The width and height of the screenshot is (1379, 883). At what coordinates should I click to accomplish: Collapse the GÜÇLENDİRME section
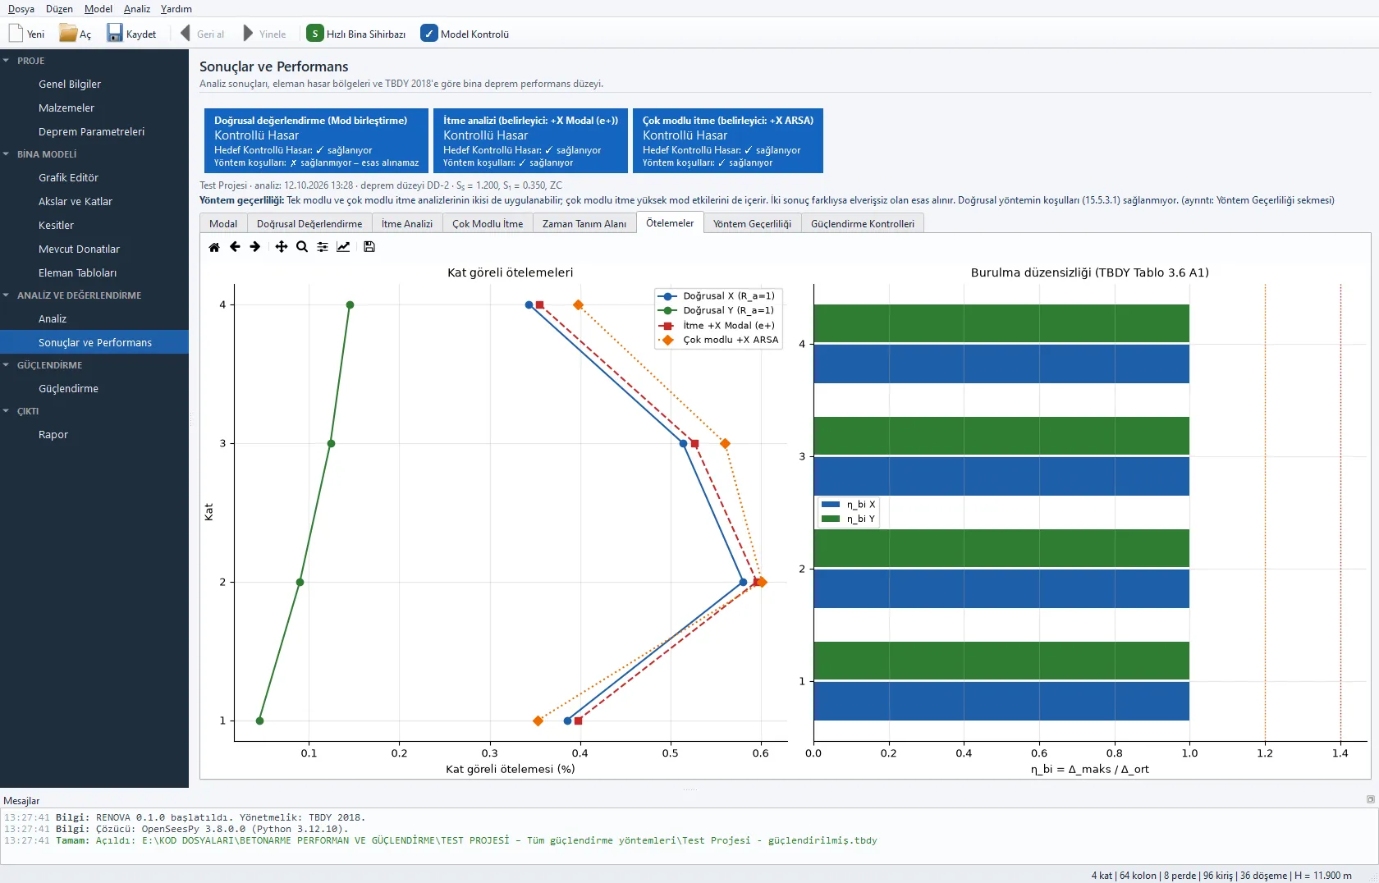click(7, 365)
